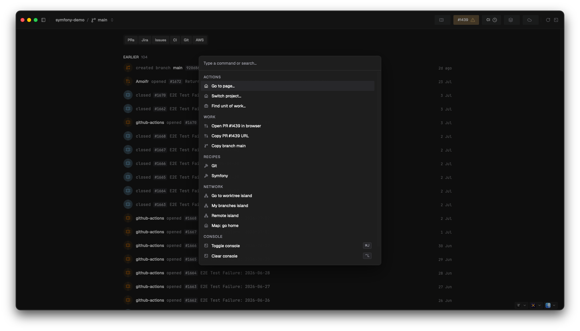Click the 2d ago timestamp
Viewport: 580px width, 331px height.
point(445,68)
